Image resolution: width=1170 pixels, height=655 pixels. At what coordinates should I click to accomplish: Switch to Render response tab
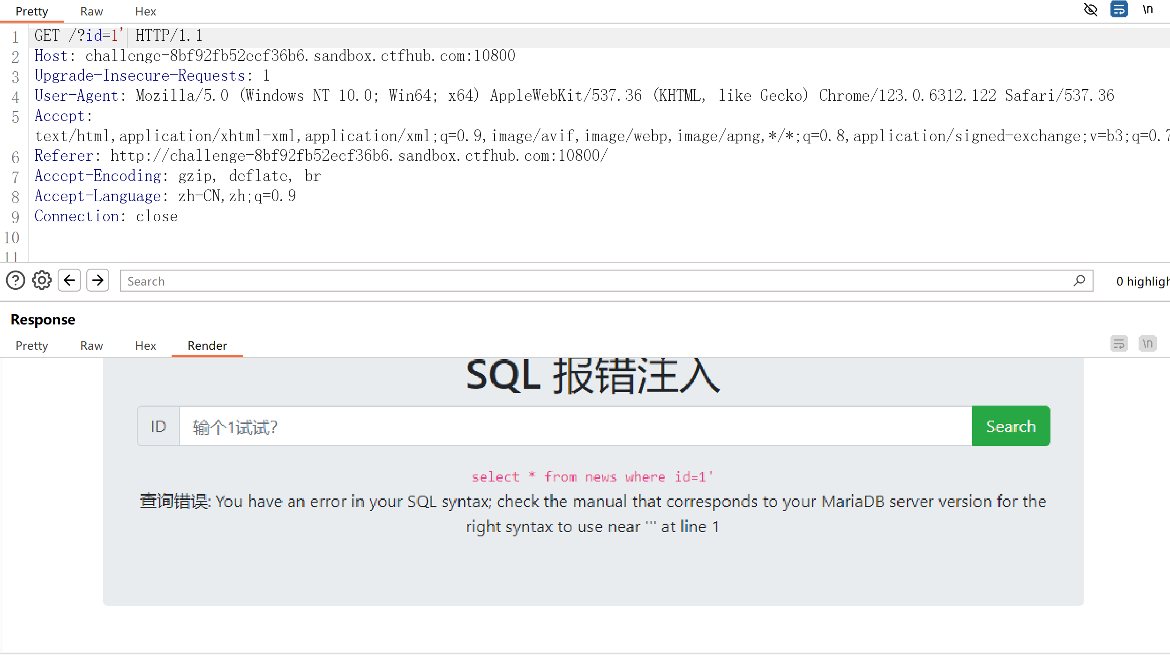[x=207, y=346]
